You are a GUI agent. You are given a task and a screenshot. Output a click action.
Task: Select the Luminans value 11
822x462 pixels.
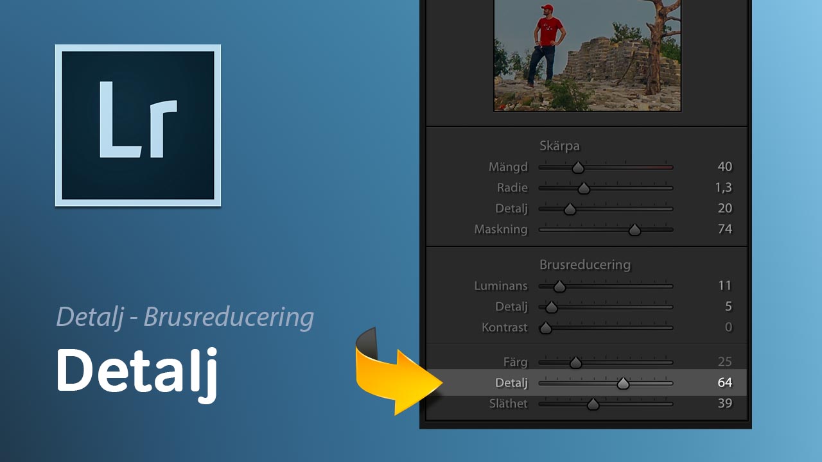click(725, 286)
